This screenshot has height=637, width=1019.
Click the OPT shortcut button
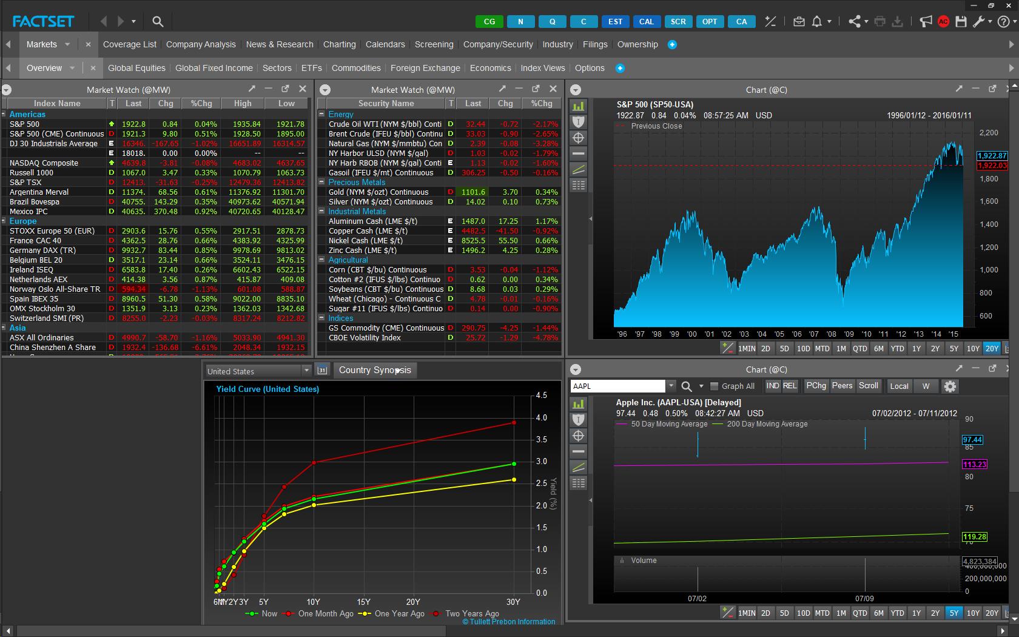(x=710, y=21)
